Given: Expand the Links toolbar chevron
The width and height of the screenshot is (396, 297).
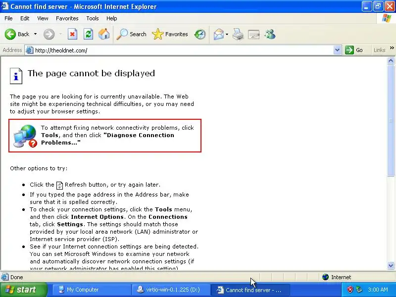Looking at the screenshot, I should 392,48.
